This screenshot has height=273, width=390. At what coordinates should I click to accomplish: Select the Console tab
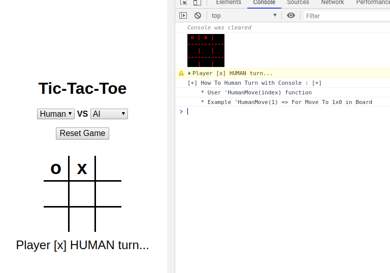[x=264, y=3]
